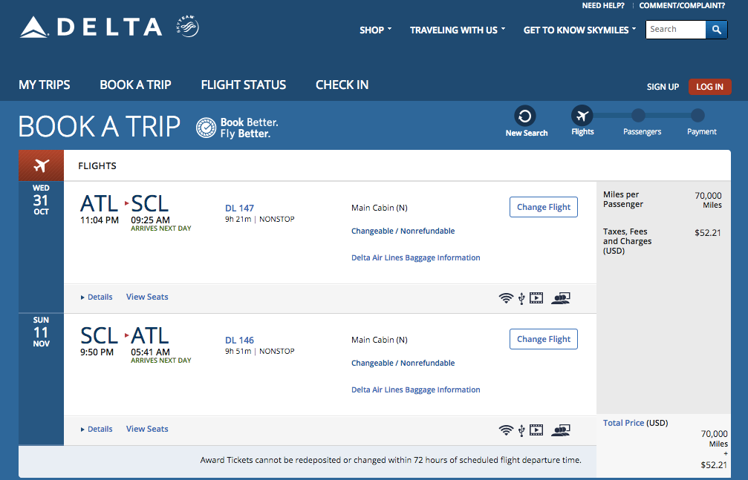The height and width of the screenshot is (480, 748).
Task: Open the Flight Status tab
Action: 243,85
